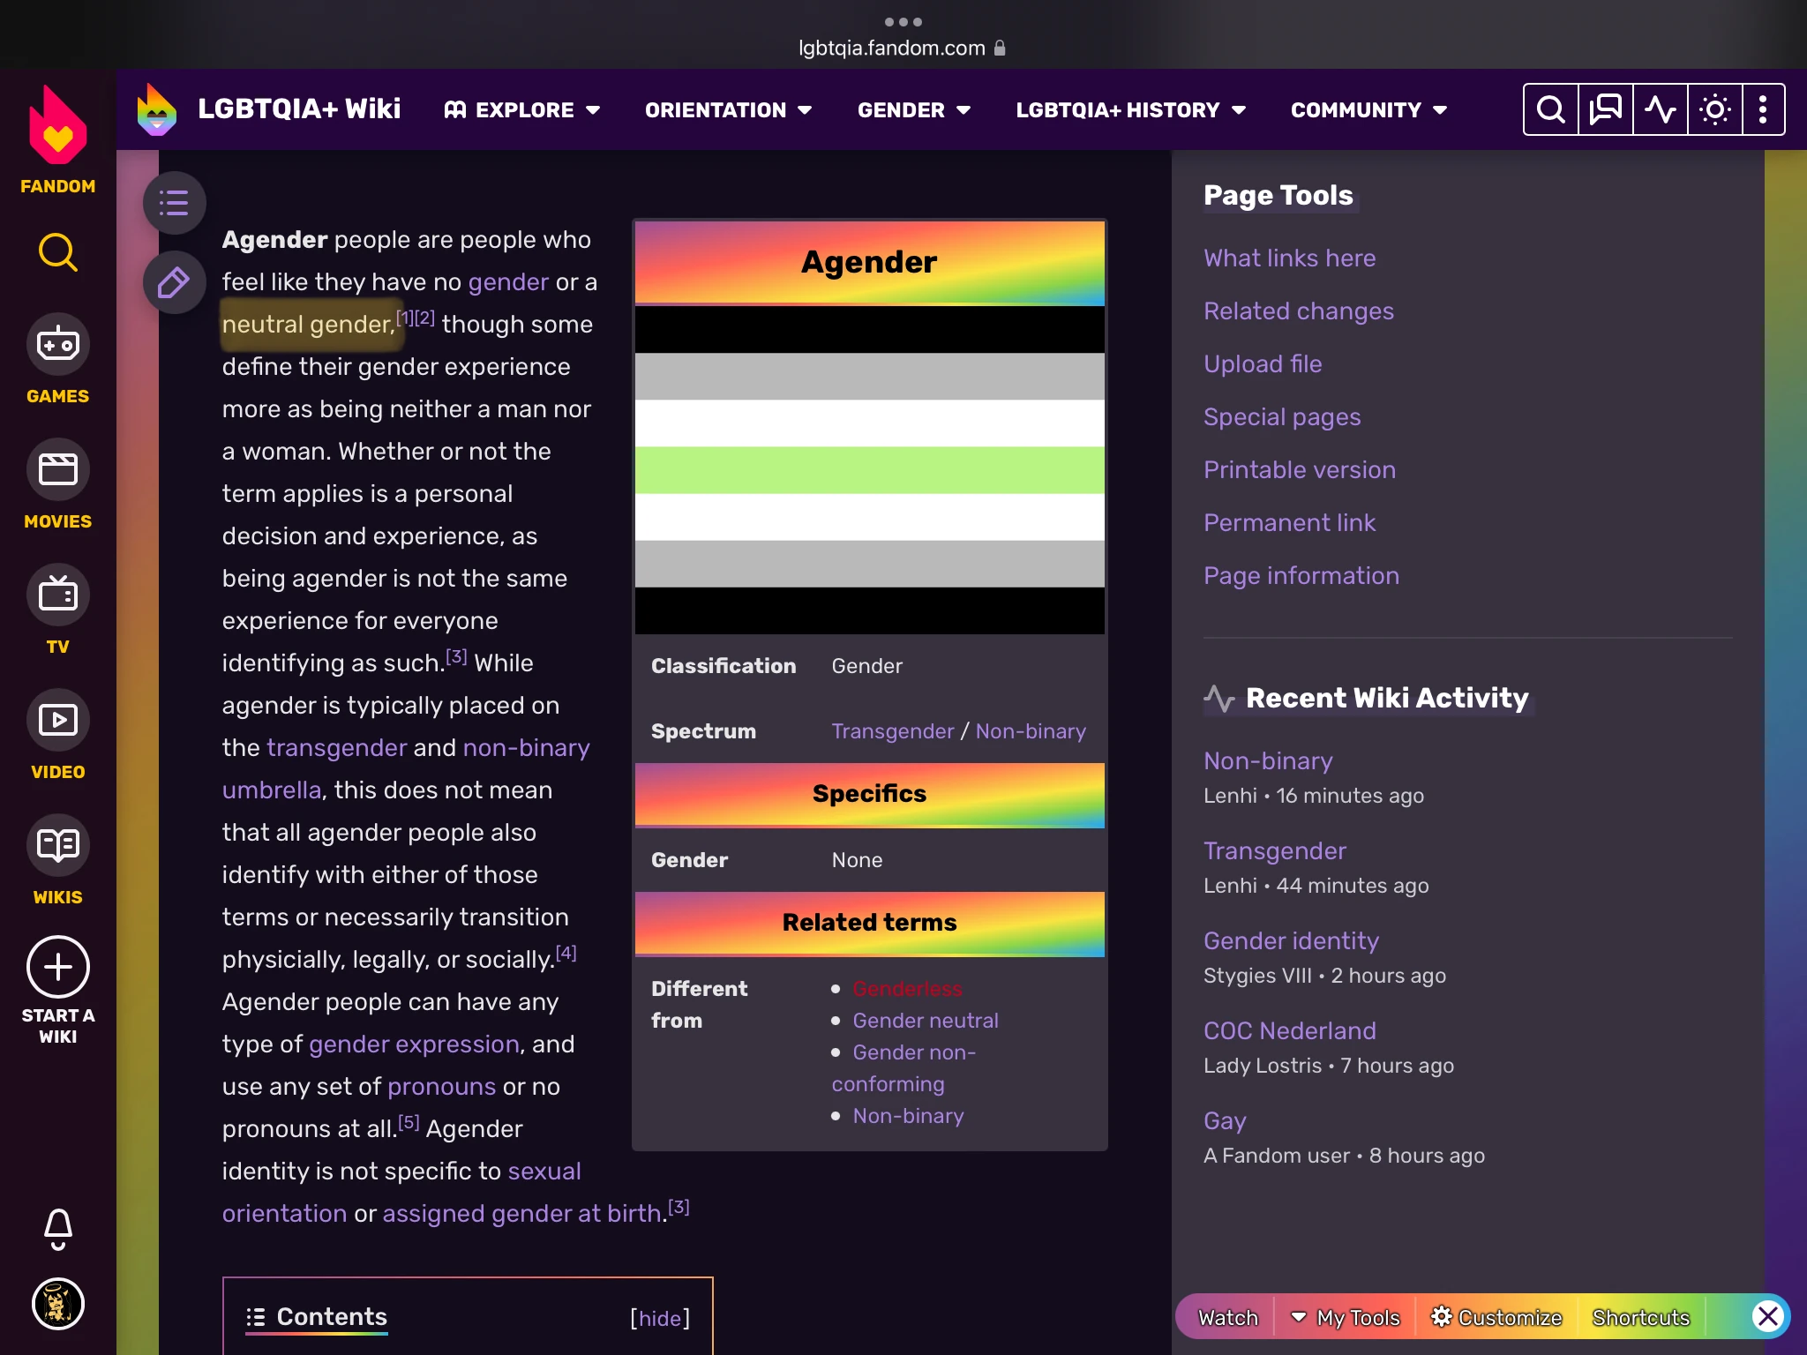
Task: Open the wiki Discuss chat bubbles icon
Action: click(1605, 109)
